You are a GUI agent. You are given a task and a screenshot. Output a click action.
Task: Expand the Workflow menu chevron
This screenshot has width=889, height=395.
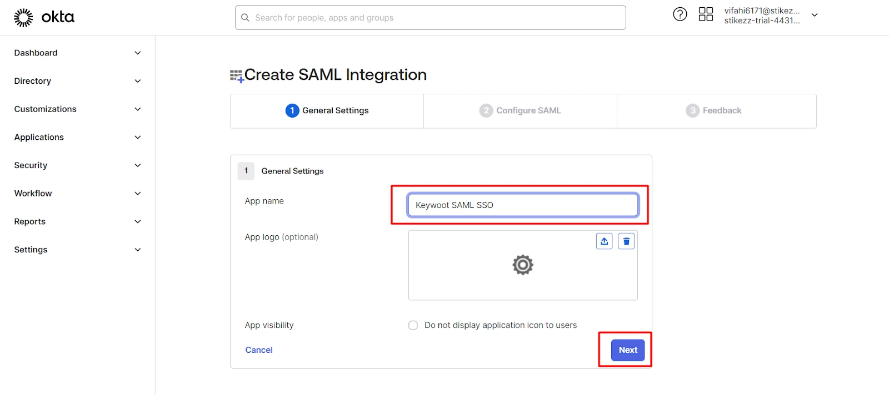click(x=138, y=194)
